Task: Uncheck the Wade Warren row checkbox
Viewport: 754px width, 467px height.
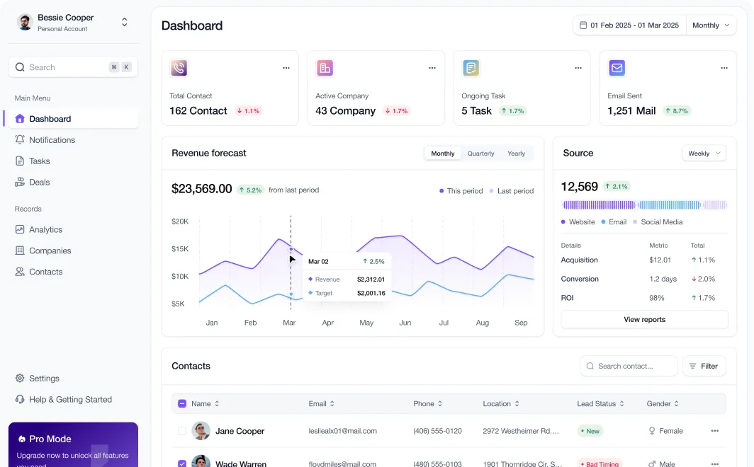Action: (182, 463)
